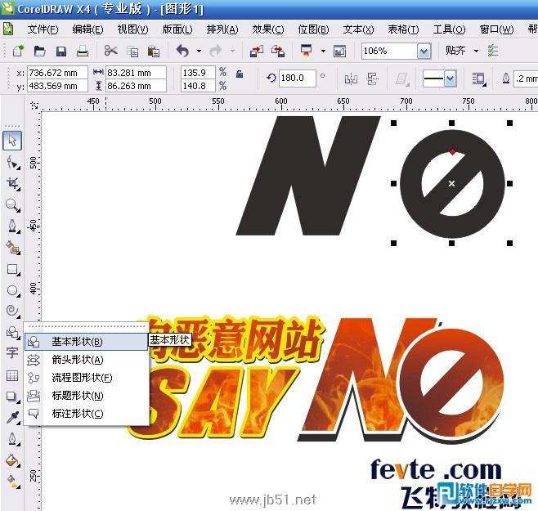Select the Crop tool

(12, 184)
